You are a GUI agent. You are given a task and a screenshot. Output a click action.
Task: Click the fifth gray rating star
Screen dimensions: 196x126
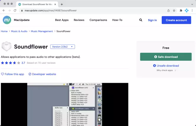(19, 63)
